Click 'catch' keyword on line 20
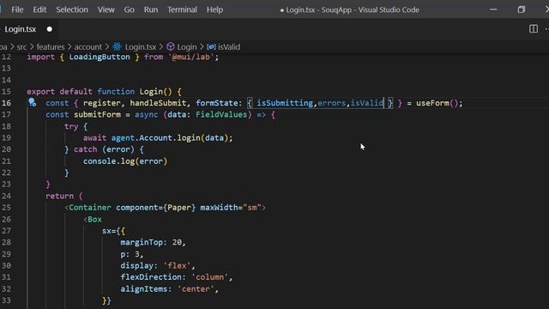The height and width of the screenshot is (309, 549). coord(86,149)
